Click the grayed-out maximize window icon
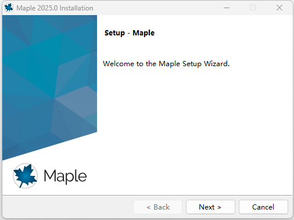The width and height of the screenshot is (294, 220). click(x=253, y=8)
